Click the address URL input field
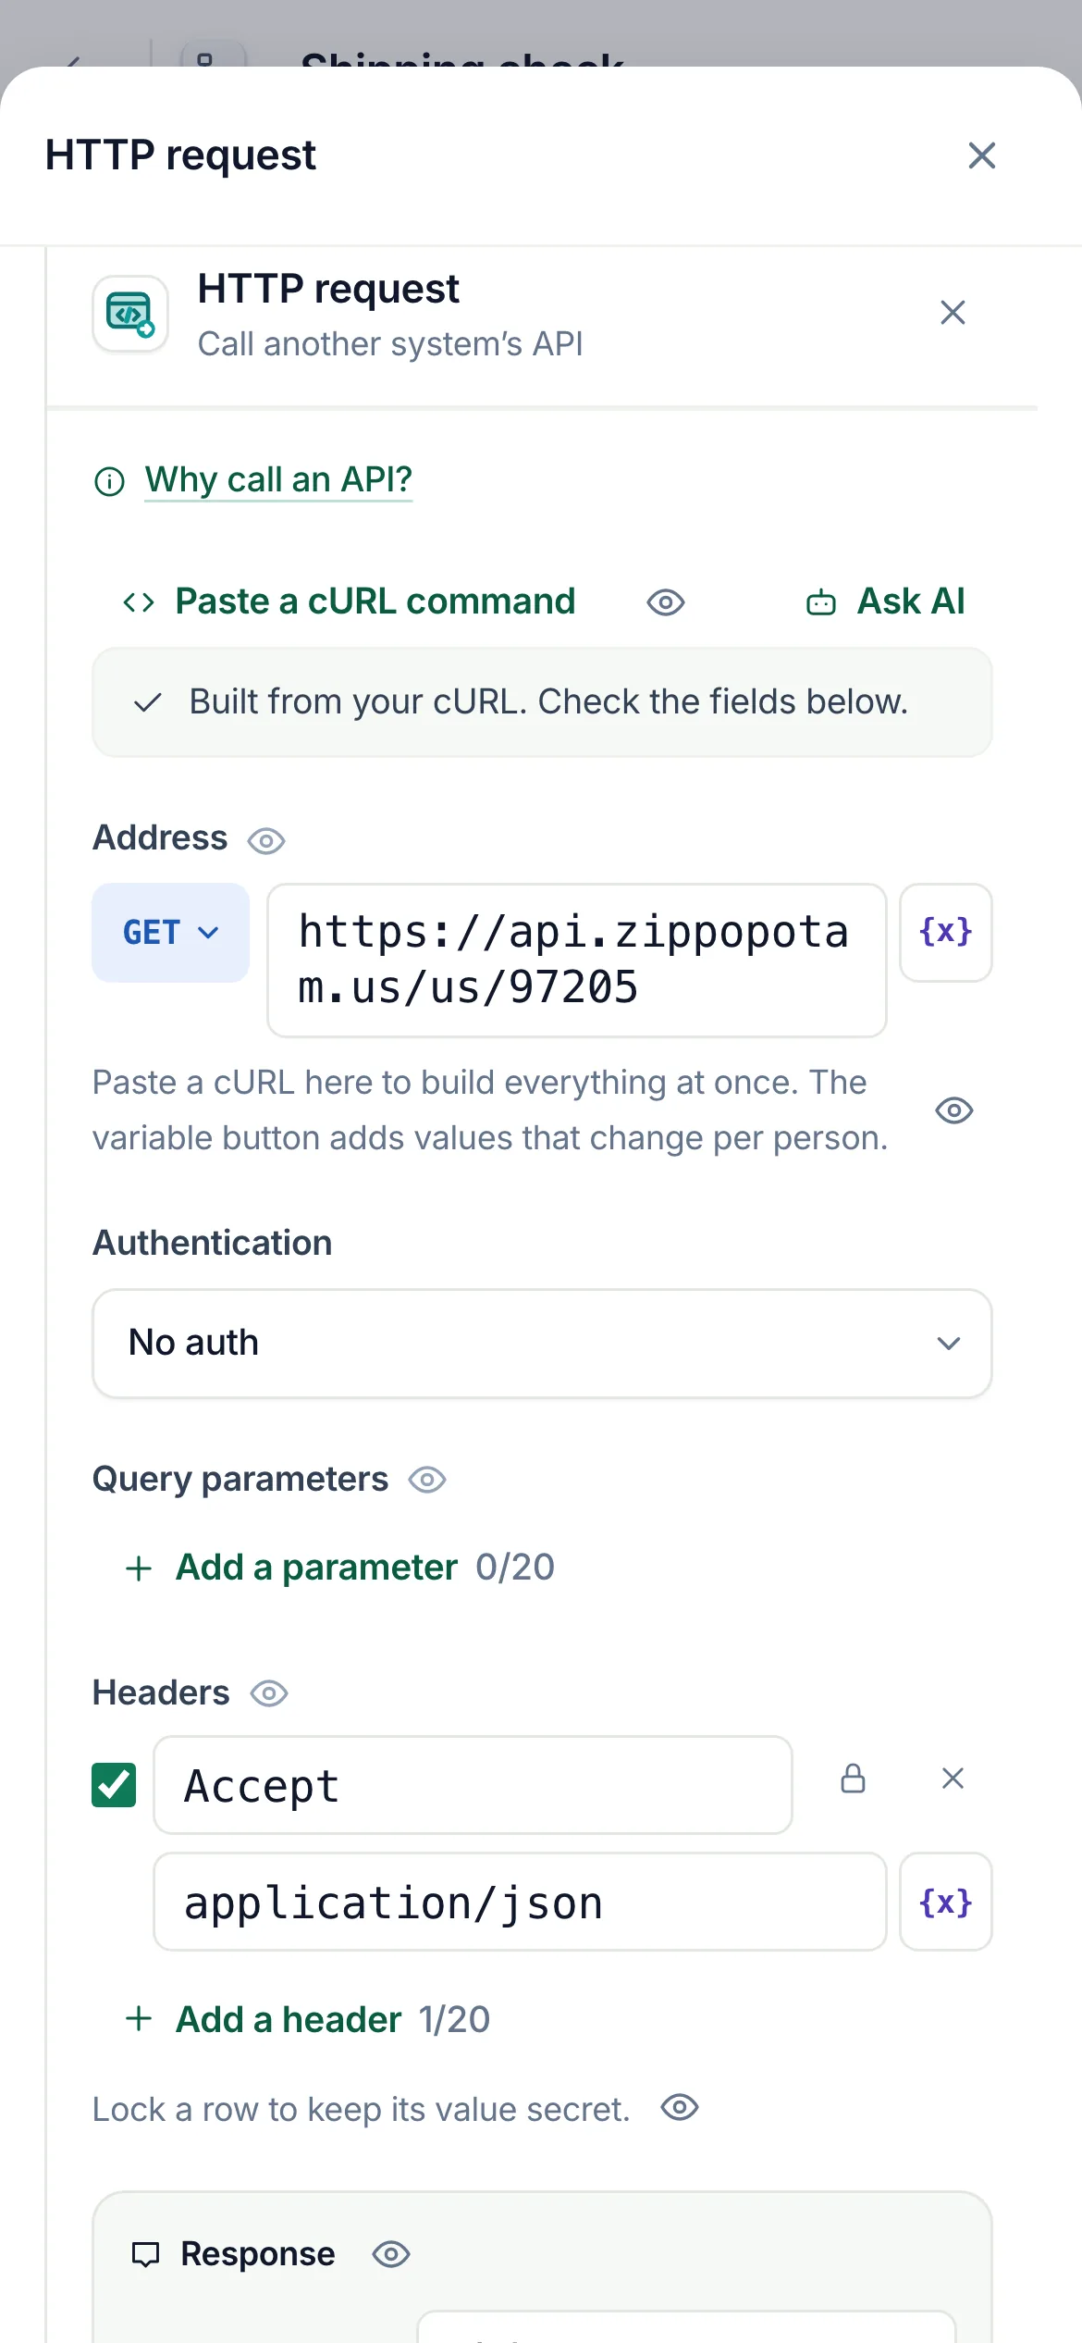 pyautogui.click(x=577, y=960)
